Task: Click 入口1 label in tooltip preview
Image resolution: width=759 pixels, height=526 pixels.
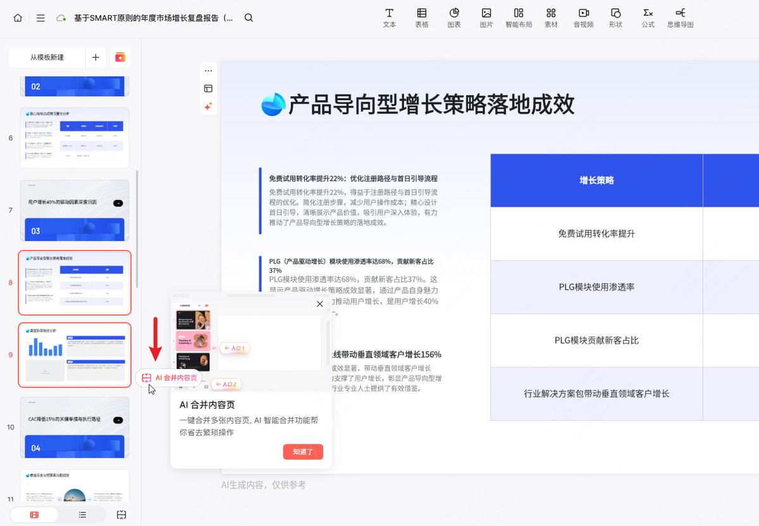Action: [233, 348]
